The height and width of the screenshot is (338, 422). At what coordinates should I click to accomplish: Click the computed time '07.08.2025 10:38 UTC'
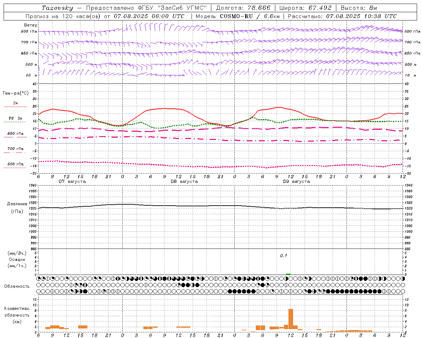click(361, 16)
